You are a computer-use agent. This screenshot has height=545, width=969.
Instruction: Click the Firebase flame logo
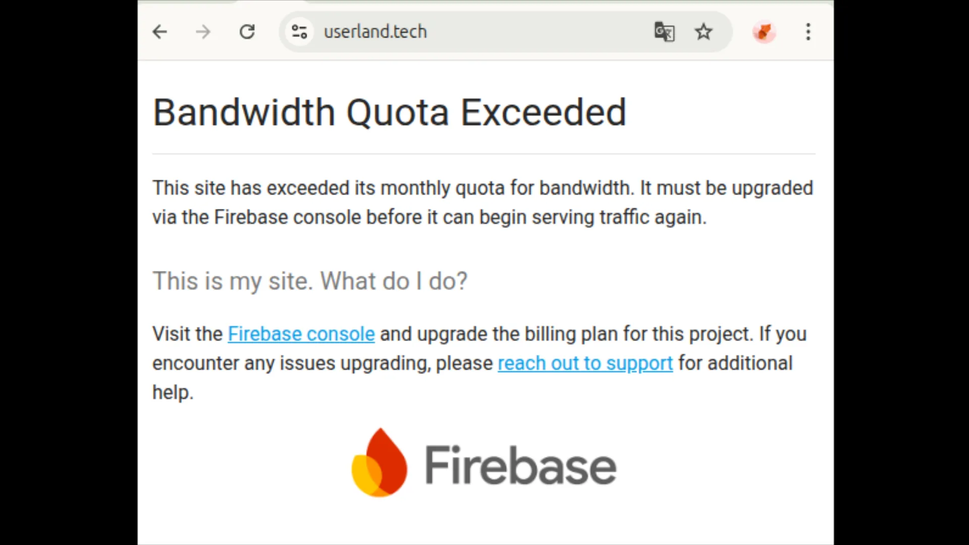(x=380, y=463)
